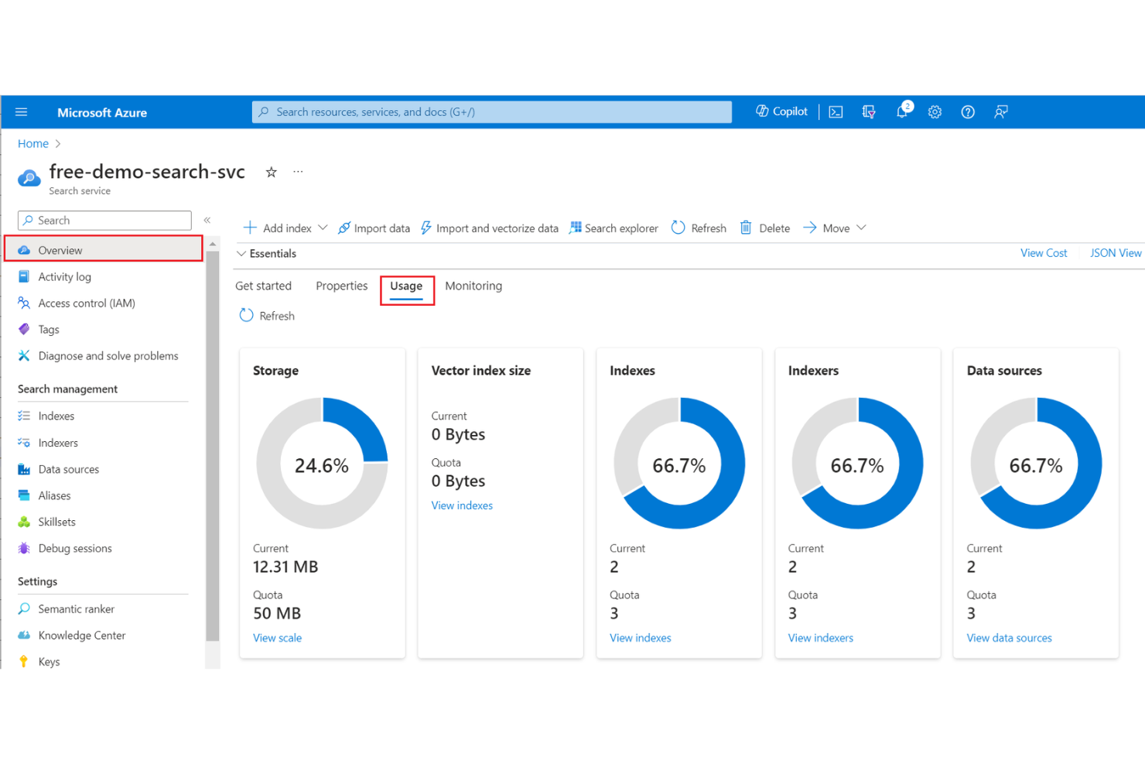This screenshot has width=1145, height=764.
Task: Open Diagnose and solve problems
Action: [108, 355]
